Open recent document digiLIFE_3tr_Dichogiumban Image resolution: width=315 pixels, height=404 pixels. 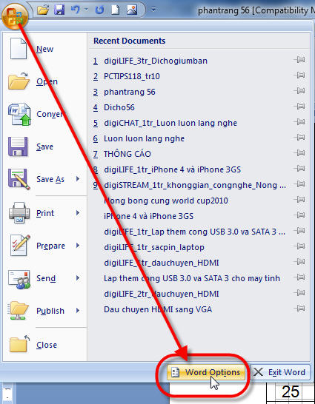156,61
